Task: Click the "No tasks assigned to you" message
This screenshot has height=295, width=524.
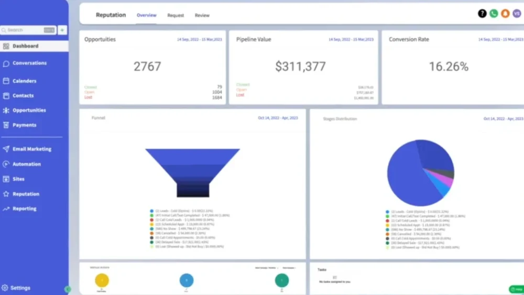Action: [x=334, y=282]
